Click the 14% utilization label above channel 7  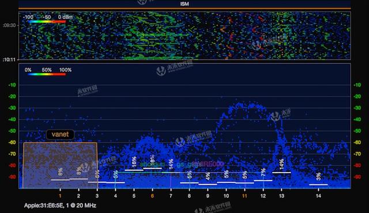(x=171, y=164)
